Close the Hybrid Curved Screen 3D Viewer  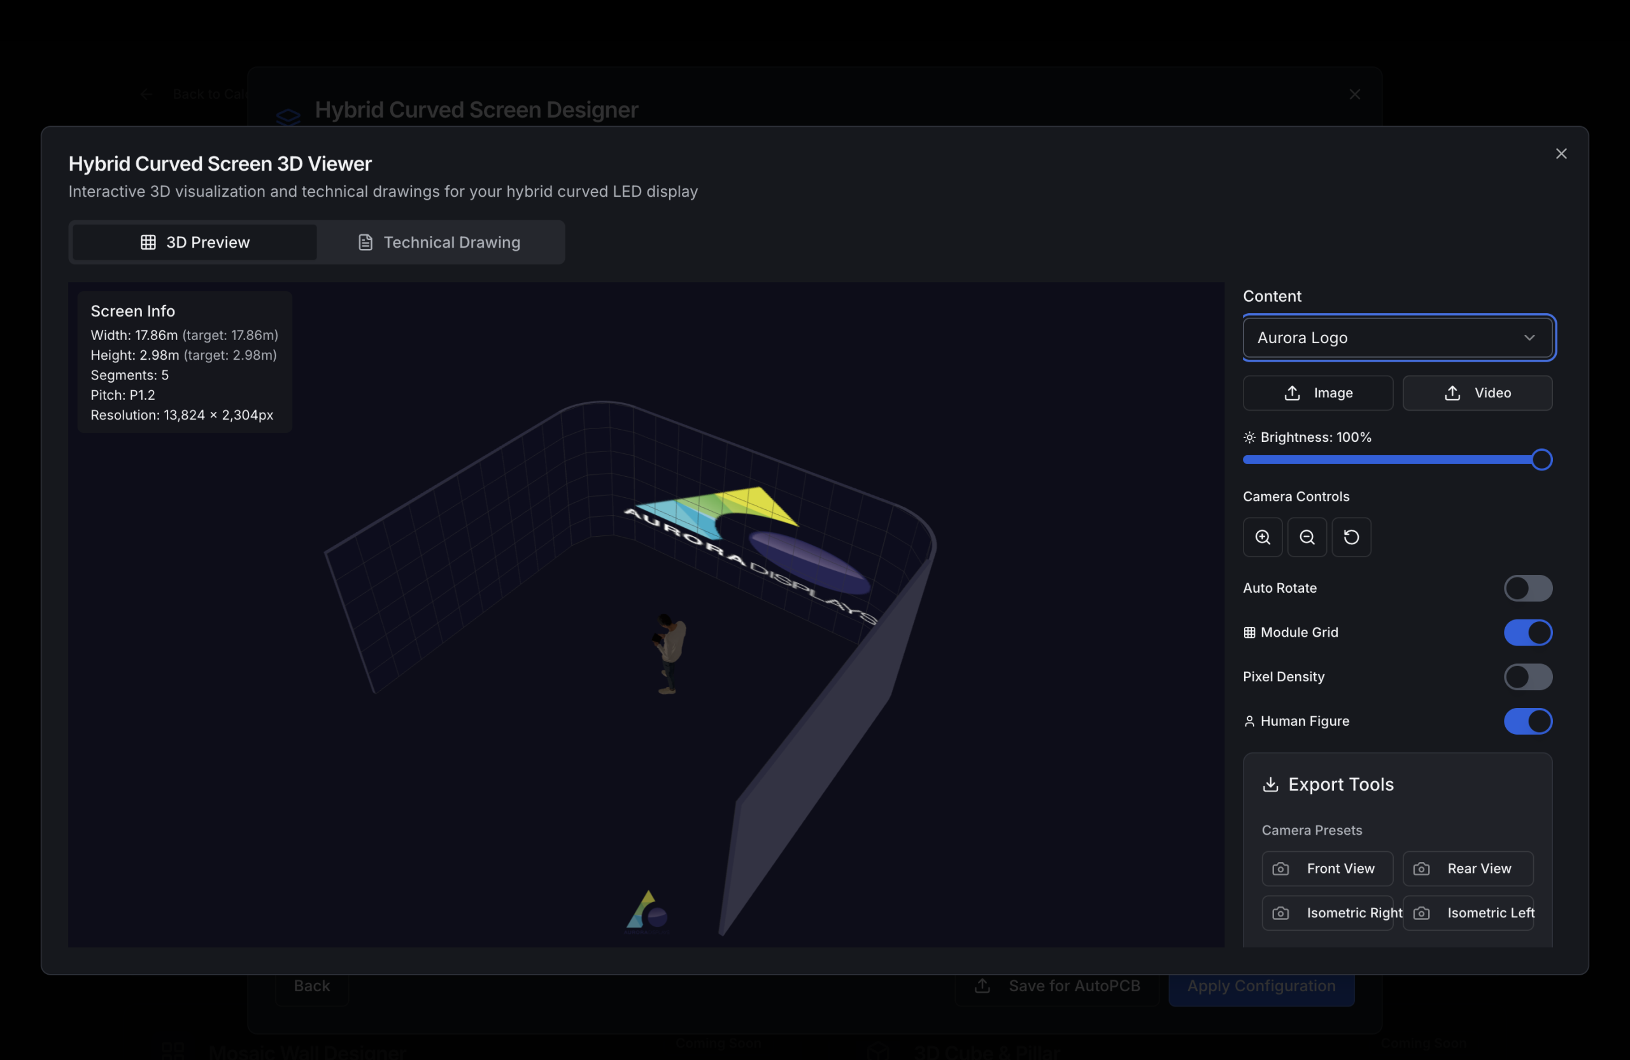(1561, 153)
